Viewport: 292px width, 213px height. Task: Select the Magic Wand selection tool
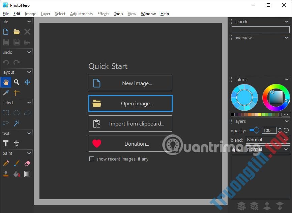tap(17, 123)
